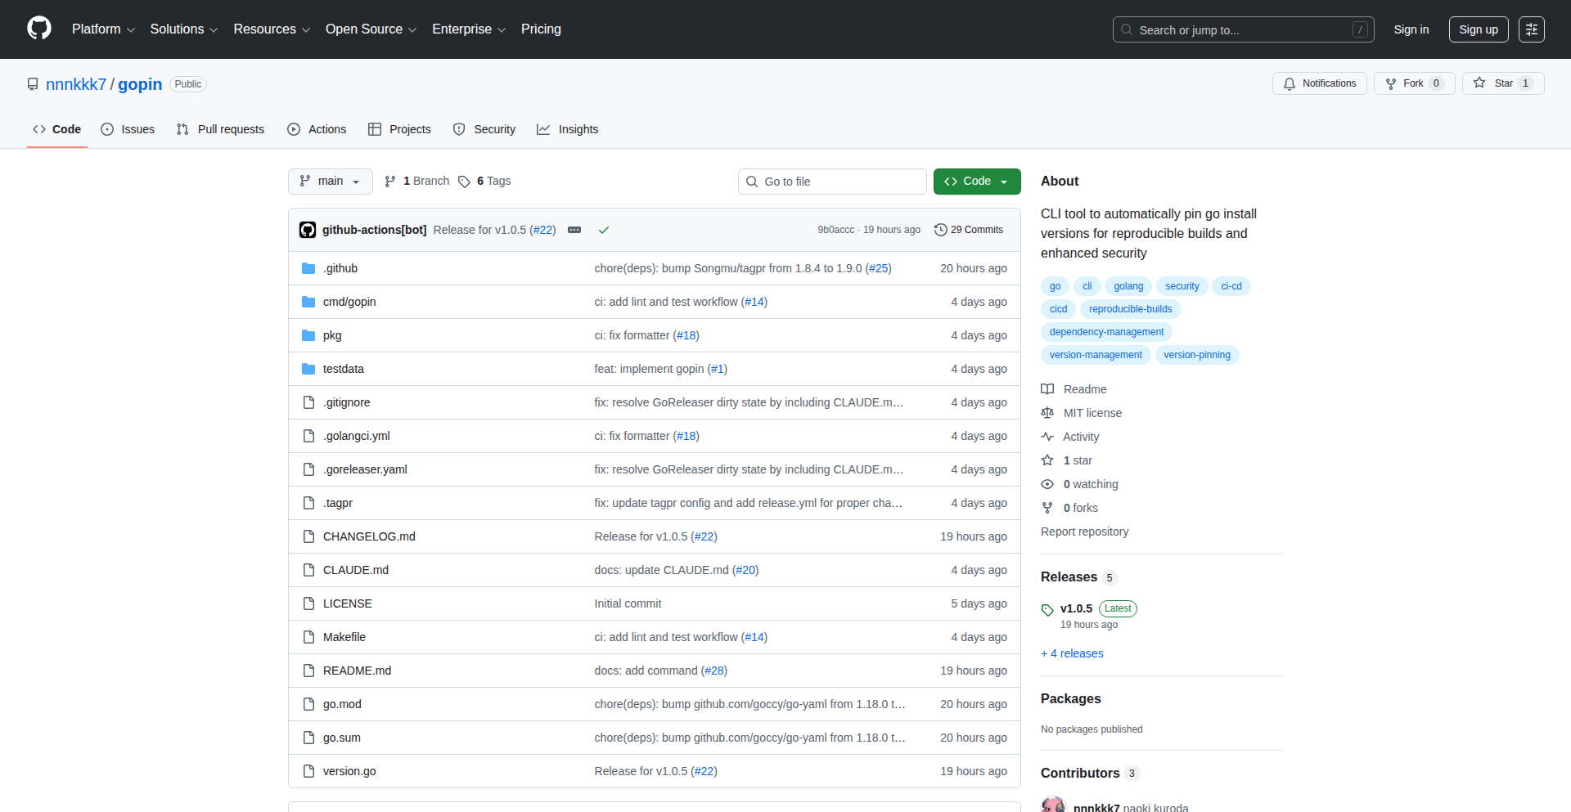Open the main branch dropdown

pos(330,182)
